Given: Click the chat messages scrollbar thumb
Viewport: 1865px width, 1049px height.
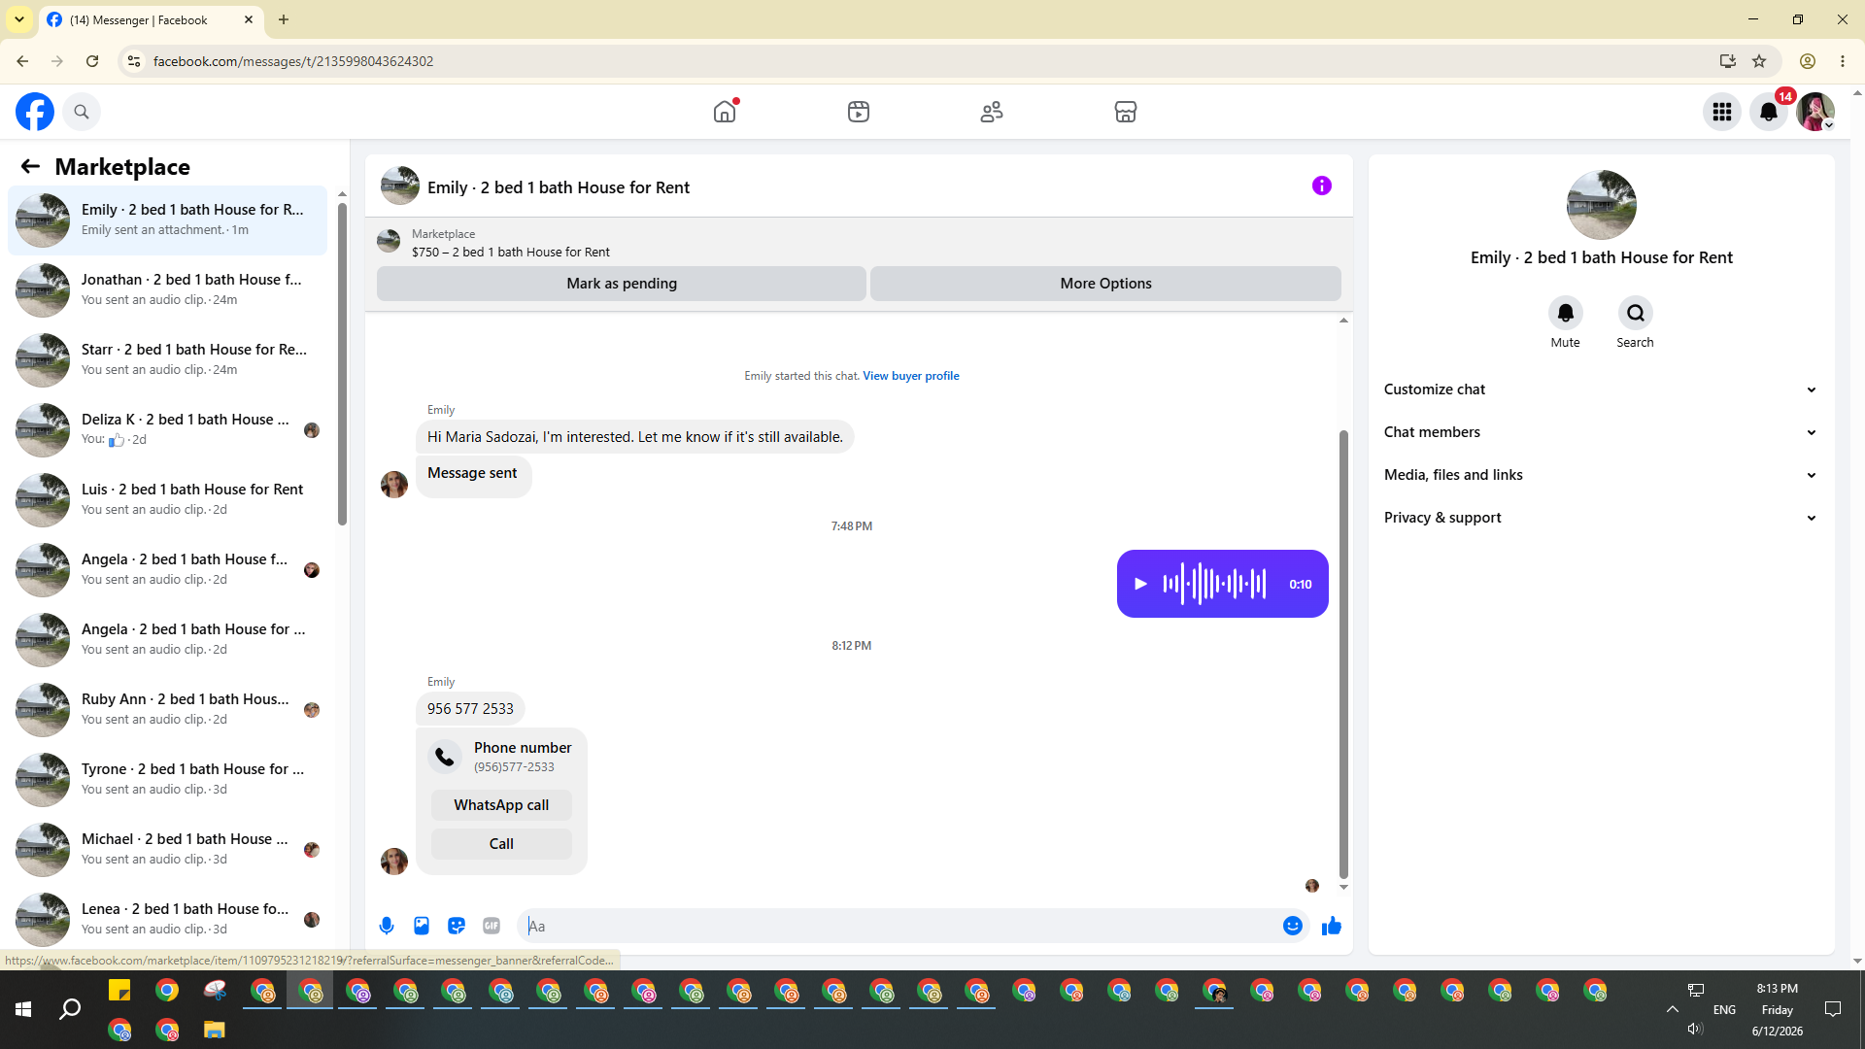Looking at the screenshot, I should point(1343,654).
